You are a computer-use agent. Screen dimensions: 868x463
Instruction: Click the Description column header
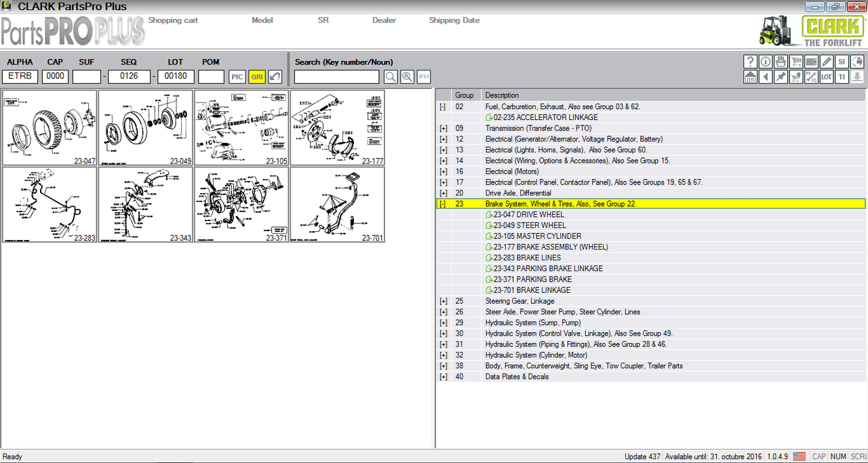(673, 96)
